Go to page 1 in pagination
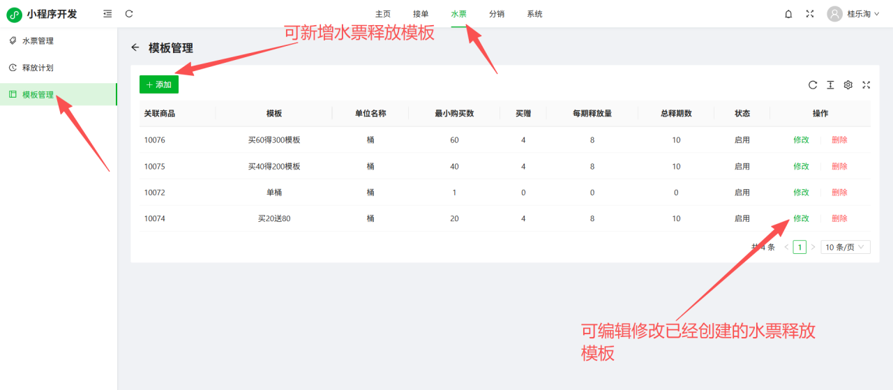Image resolution: width=893 pixels, height=390 pixels. (x=800, y=247)
